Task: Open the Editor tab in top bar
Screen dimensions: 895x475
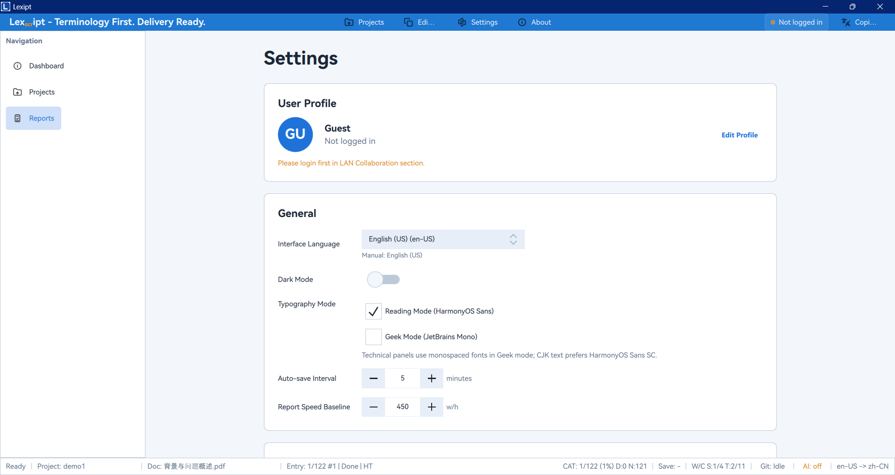Action: click(420, 22)
